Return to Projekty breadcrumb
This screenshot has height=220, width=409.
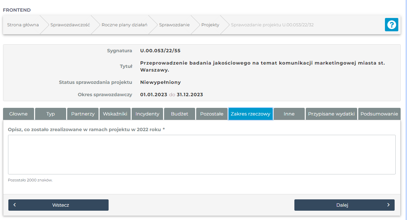[x=210, y=25]
